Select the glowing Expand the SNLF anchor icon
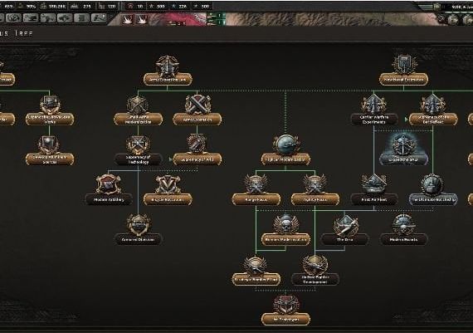This screenshot has height=333, width=473. (x=403, y=144)
